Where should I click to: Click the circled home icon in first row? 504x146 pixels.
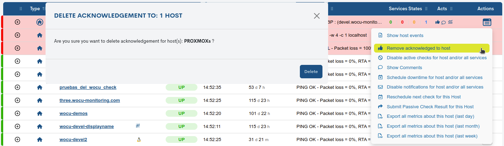[40, 22]
